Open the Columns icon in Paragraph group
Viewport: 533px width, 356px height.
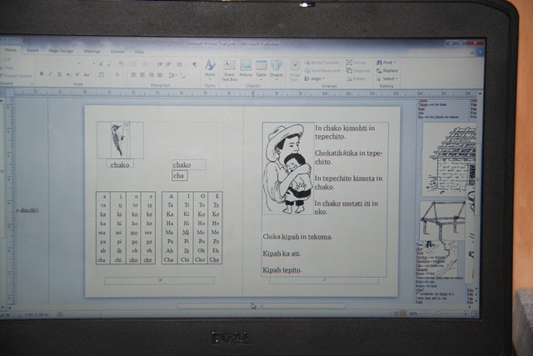(180, 64)
